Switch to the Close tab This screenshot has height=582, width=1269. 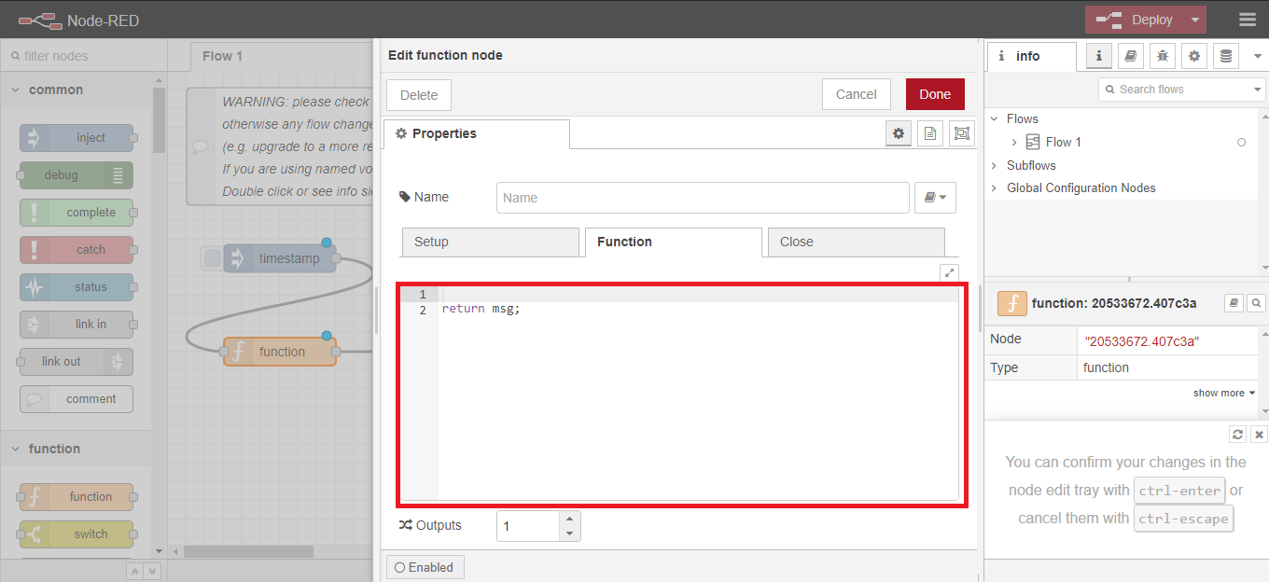pos(856,242)
